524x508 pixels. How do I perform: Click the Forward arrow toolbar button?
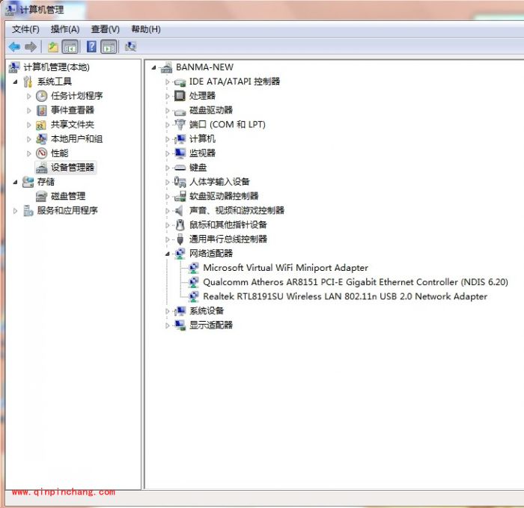31,46
